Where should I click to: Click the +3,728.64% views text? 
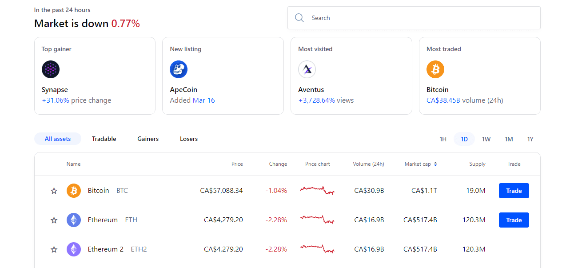pos(326,100)
